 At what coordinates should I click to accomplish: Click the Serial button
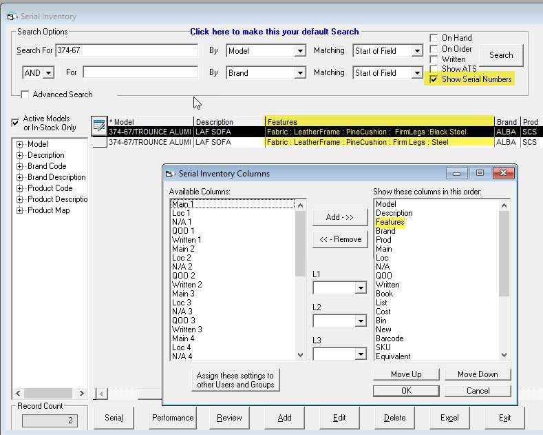click(x=114, y=418)
